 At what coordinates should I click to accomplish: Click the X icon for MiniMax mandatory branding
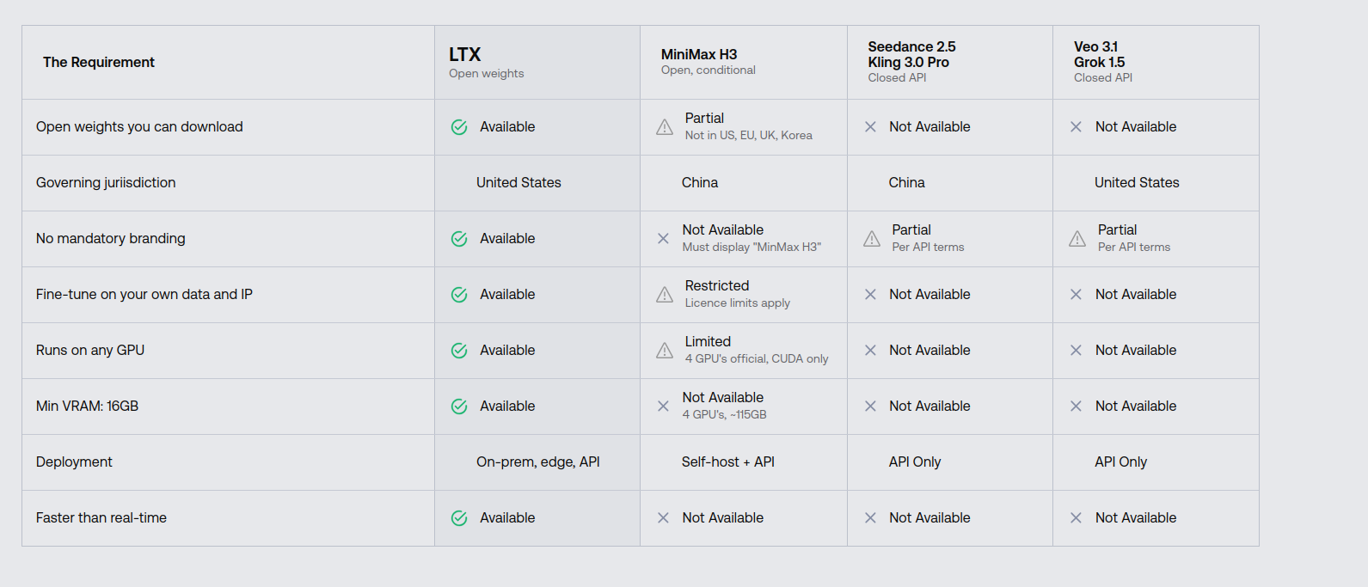click(663, 239)
